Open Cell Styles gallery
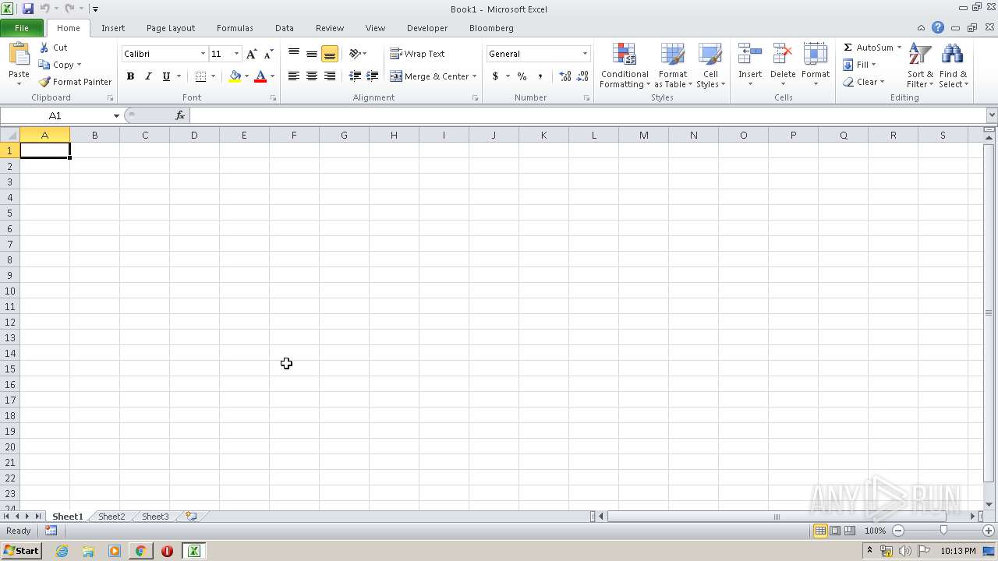The height and width of the screenshot is (561, 998). click(x=710, y=66)
